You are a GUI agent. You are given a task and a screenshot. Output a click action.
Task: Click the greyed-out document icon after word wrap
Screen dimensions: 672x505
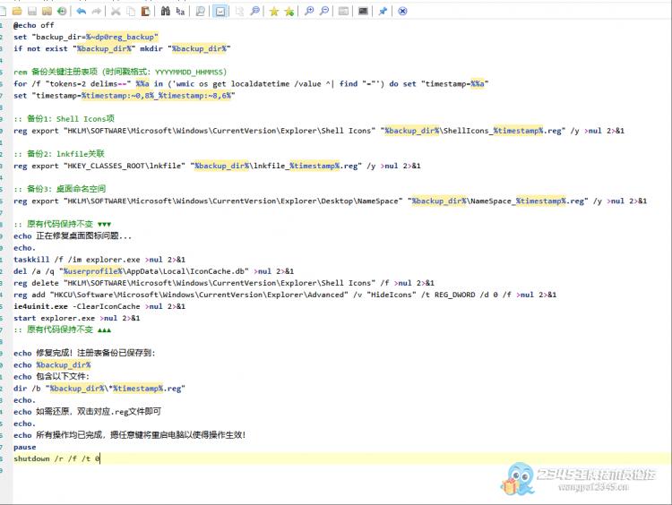tap(239, 11)
